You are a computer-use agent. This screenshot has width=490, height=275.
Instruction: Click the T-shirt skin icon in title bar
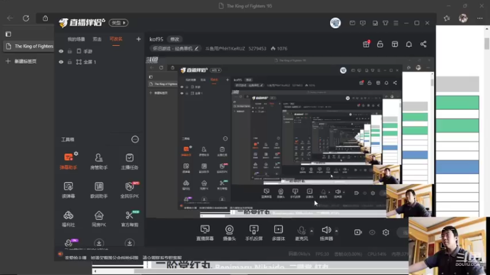click(x=385, y=23)
